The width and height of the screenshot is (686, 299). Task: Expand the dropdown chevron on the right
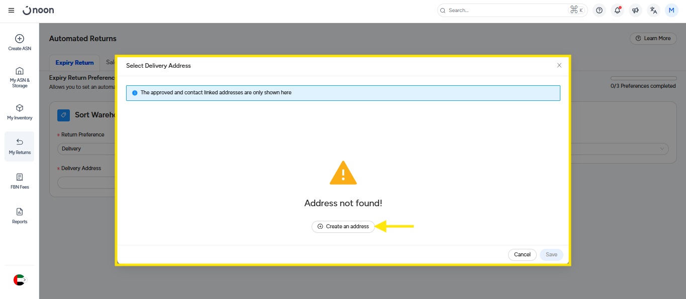coord(661,148)
